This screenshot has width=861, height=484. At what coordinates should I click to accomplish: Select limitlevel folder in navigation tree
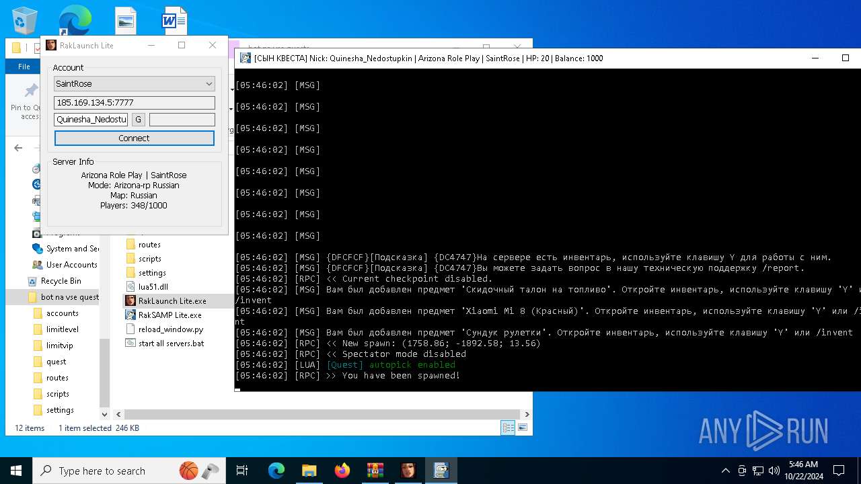(x=62, y=329)
